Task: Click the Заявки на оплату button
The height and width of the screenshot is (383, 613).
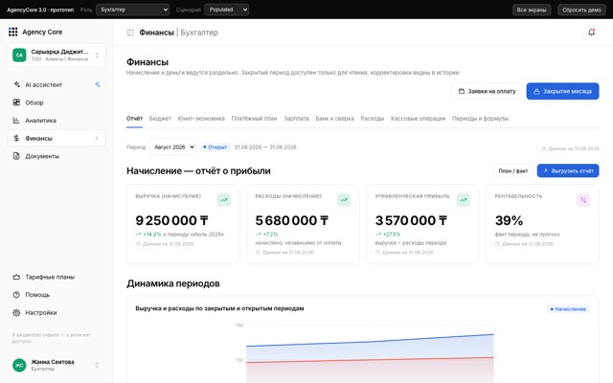Action: [487, 91]
